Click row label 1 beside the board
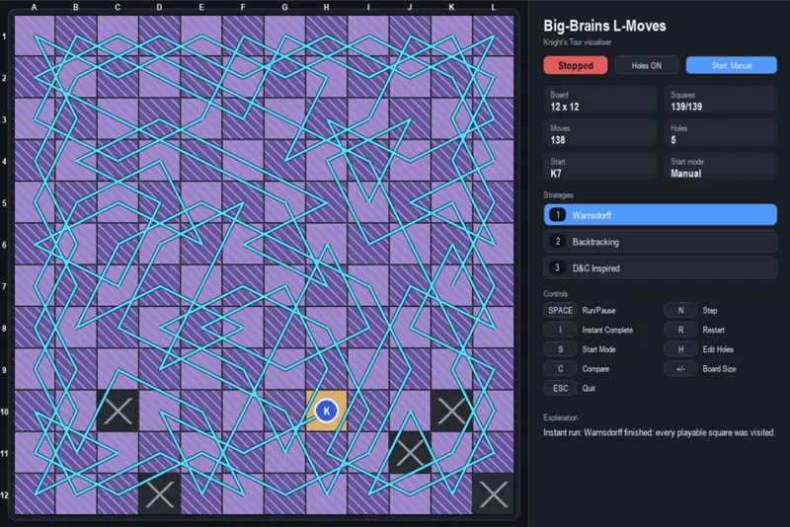 4,37
